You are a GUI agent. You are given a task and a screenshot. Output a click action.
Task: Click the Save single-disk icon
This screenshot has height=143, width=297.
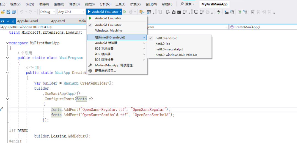pyautogui.click(x=8, y=12)
